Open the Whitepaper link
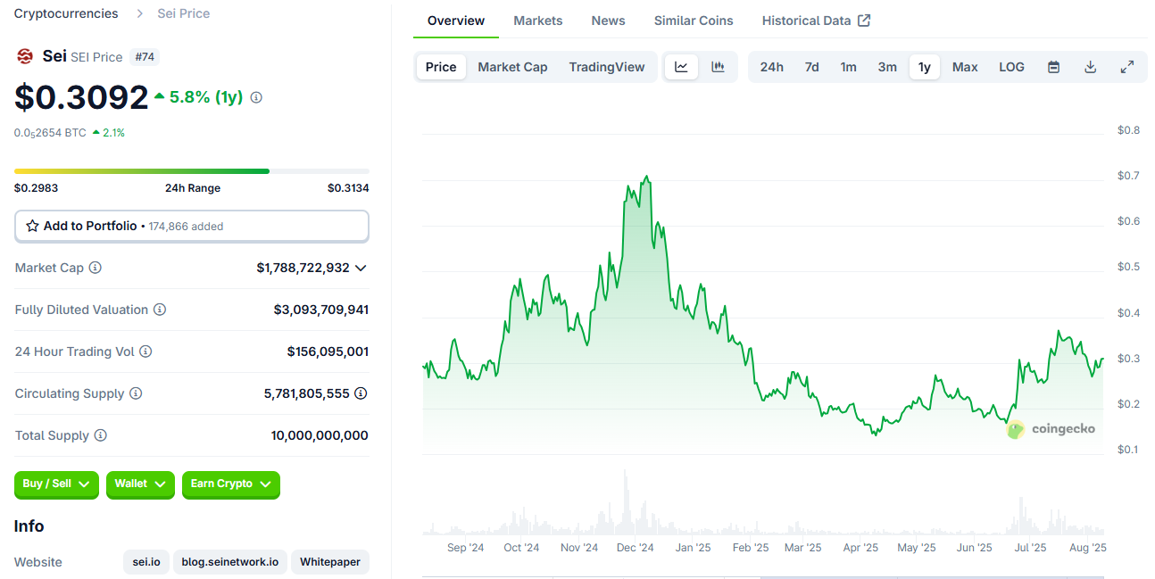This screenshot has width=1155, height=579. [330, 562]
